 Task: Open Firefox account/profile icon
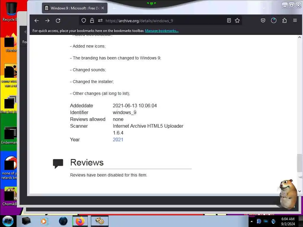pyautogui.click(x=274, y=20)
